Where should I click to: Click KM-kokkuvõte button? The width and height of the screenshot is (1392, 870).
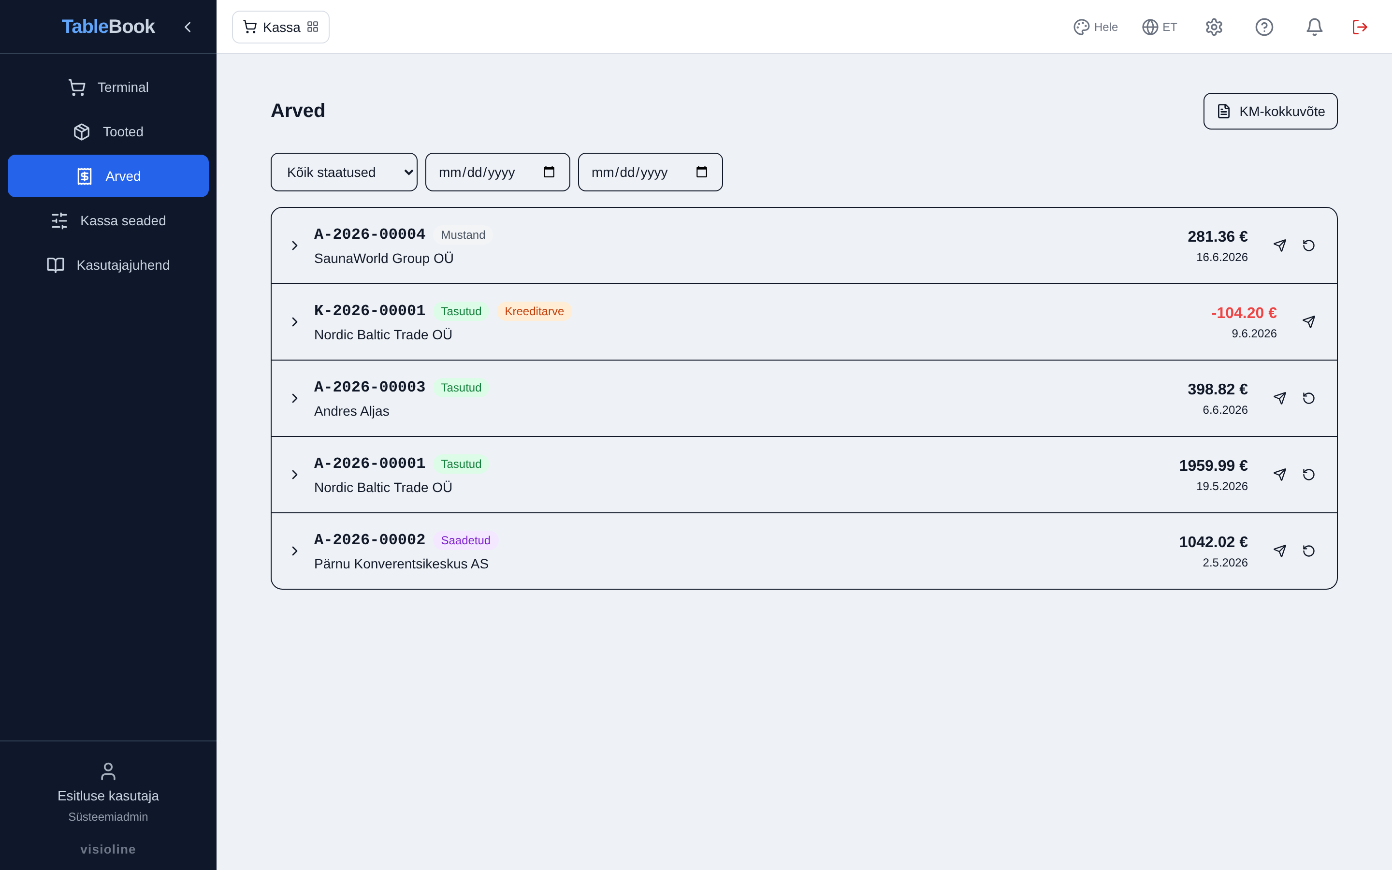[x=1270, y=111]
